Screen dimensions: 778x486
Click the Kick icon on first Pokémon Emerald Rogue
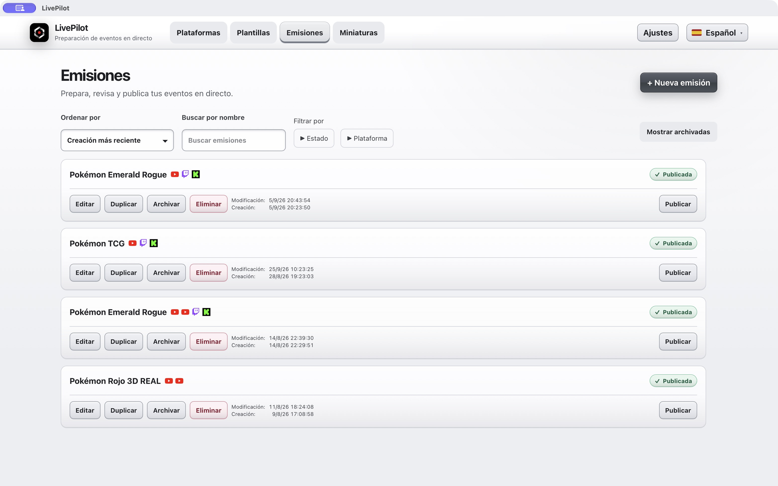tap(196, 174)
